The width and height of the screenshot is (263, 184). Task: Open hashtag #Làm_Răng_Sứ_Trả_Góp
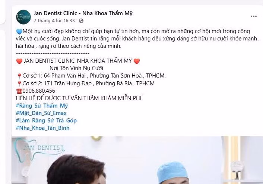pyautogui.click(x=46, y=121)
